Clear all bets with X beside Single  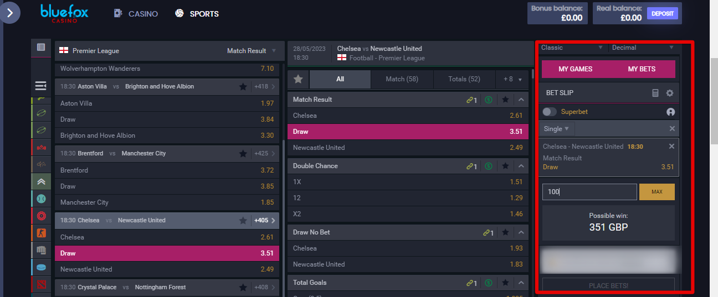tap(672, 128)
